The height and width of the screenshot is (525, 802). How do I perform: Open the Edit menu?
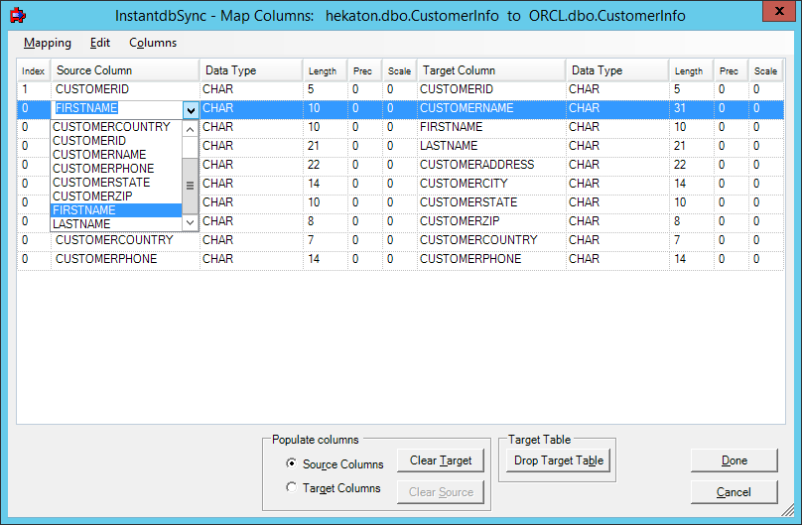point(99,43)
